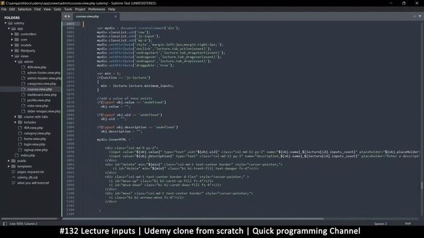Open the Edit menu
This screenshot has height=238, width=424.
[x=12, y=9]
